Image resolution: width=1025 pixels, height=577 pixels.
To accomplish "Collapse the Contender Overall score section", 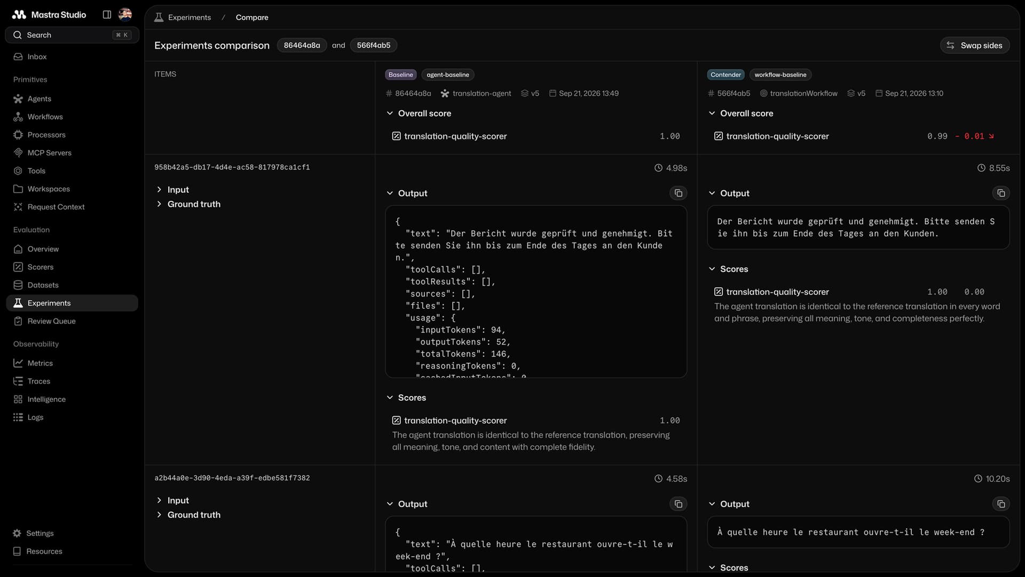I will pyautogui.click(x=740, y=113).
